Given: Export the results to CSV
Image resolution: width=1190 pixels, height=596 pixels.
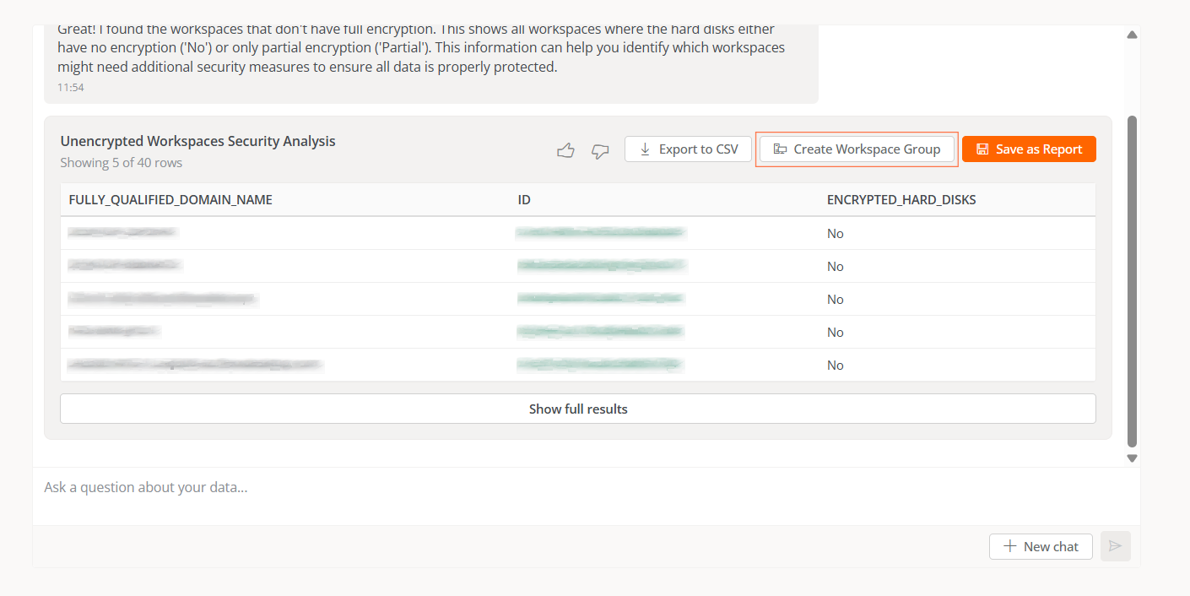Looking at the screenshot, I should 688,149.
